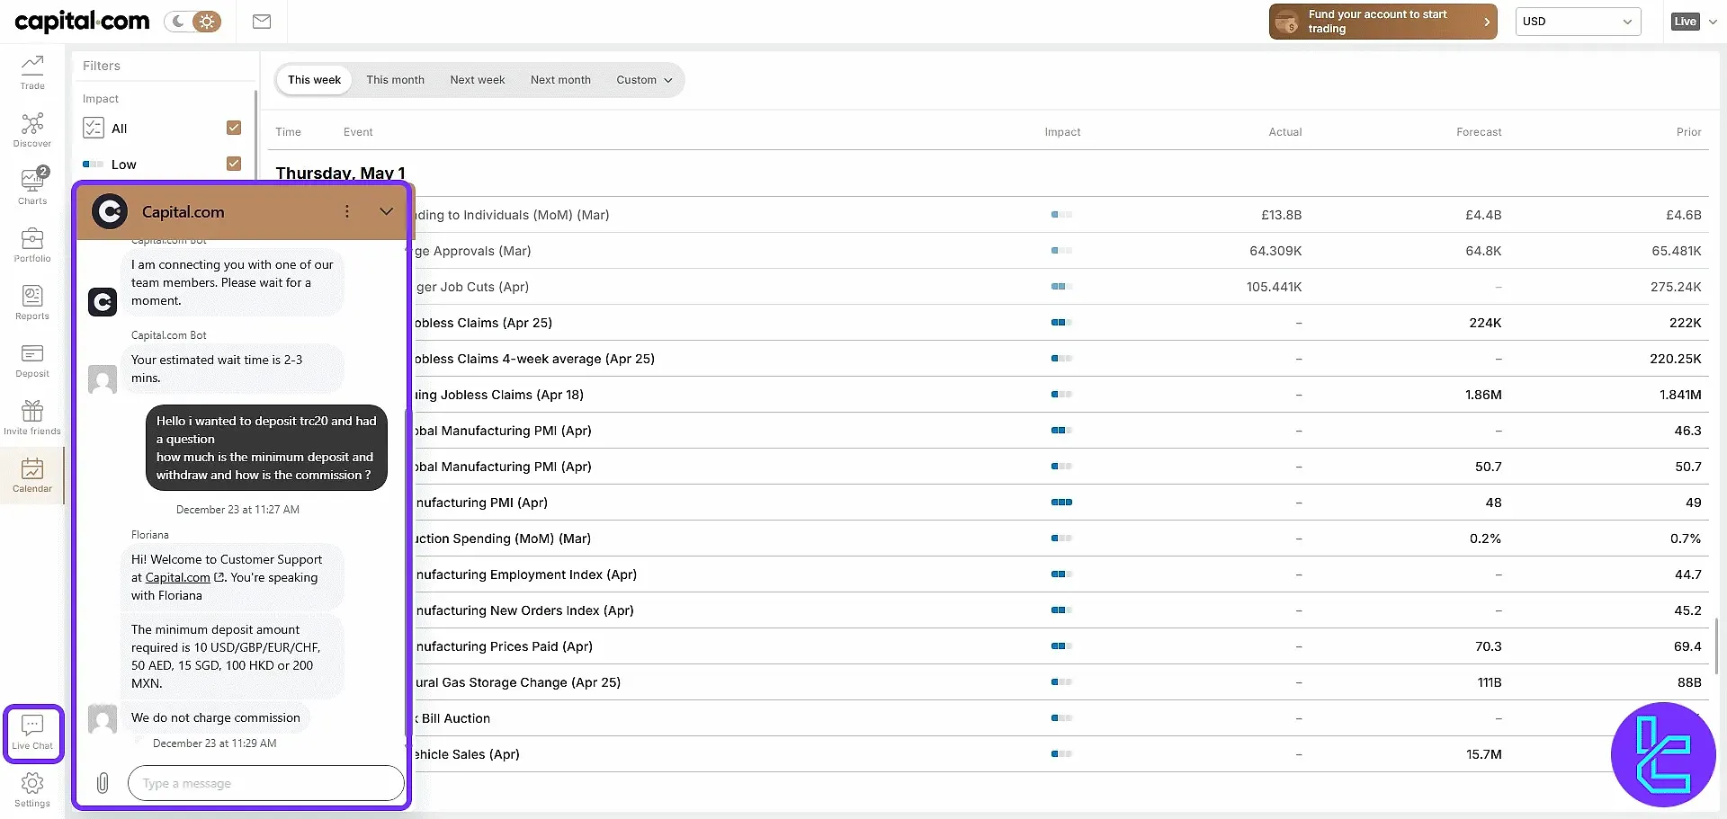The height and width of the screenshot is (819, 1727).
Task: Expand the Custom date range dropdown
Action: pos(644,80)
